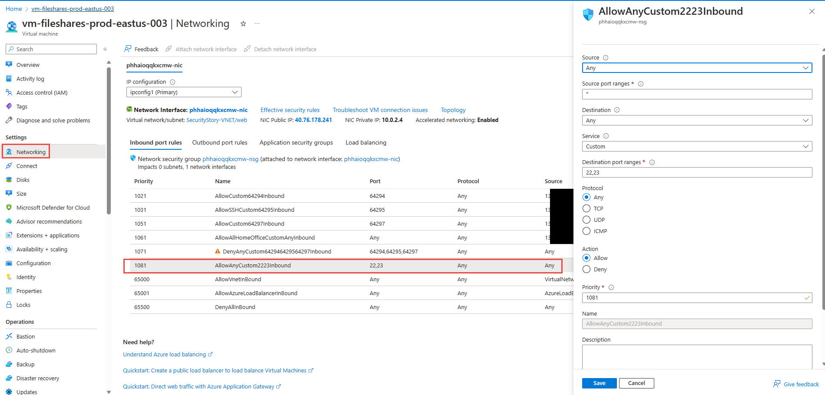Open ipconfig1 (Primary) dropdown
The image size is (825, 395).
pos(184,92)
